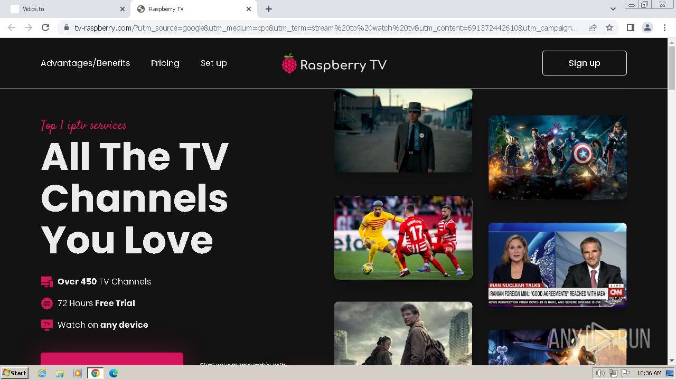Reload the current page
Image resolution: width=676 pixels, height=380 pixels.
(x=45, y=27)
